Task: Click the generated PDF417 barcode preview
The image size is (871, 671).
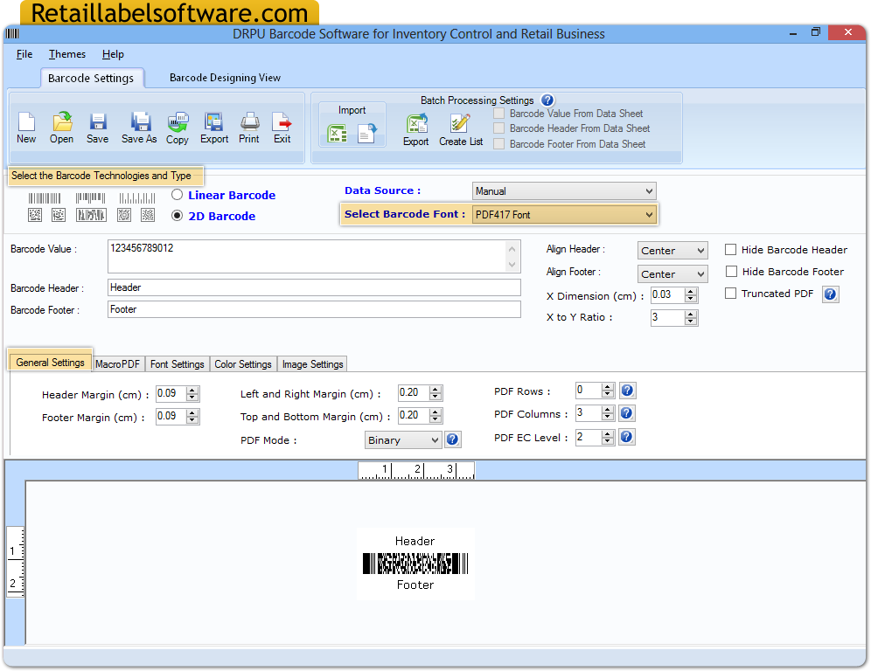Action: coord(415,564)
